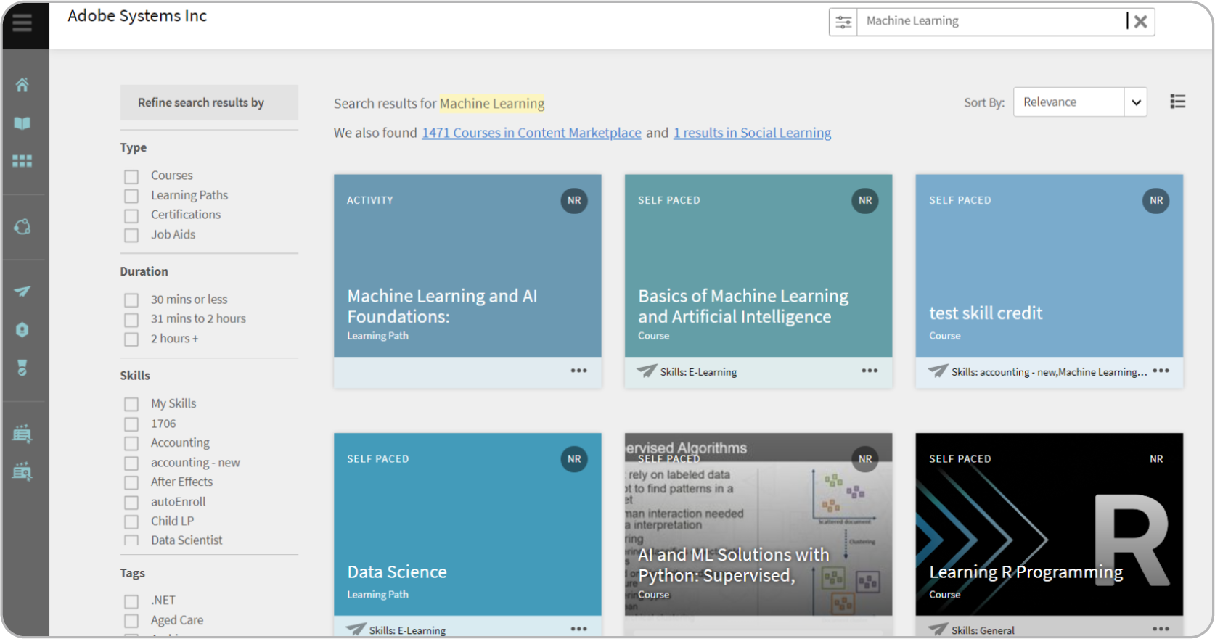1215x639 pixels.
Task: Open Badges hexagon icon in sidebar
Action: (x=22, y=330)
